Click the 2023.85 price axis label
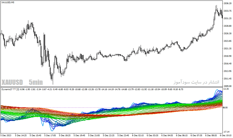This screenshot has height=138, width=233. point(227,41)
